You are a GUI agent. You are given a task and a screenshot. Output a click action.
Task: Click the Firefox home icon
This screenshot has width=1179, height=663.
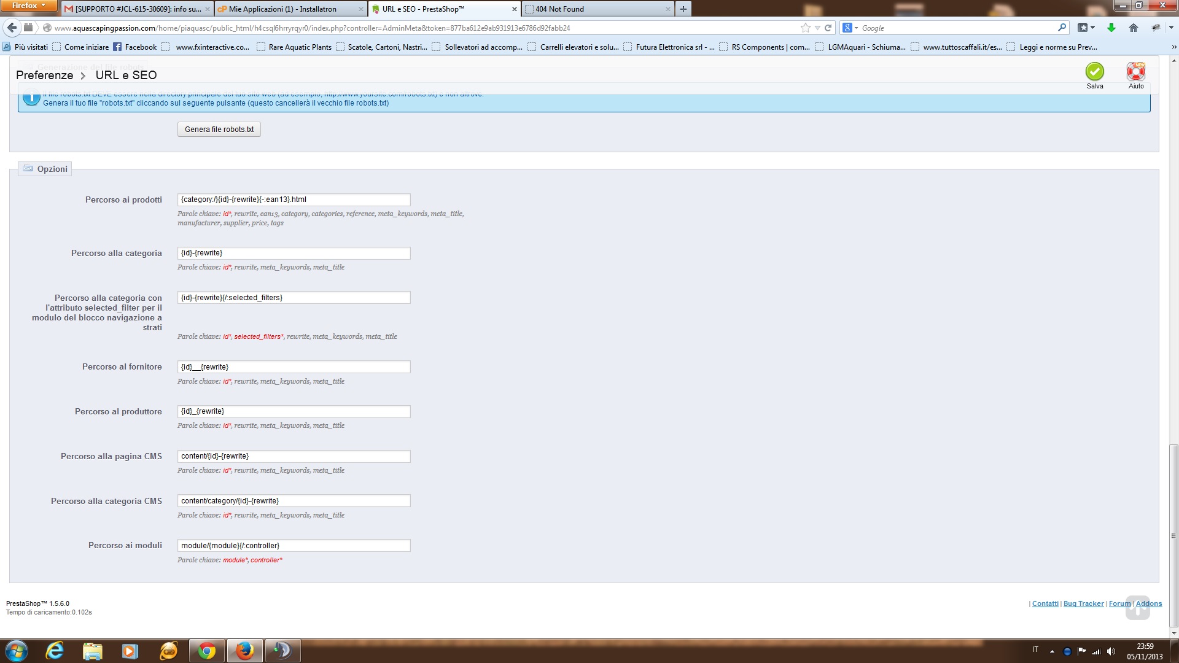coord(1134,28)
